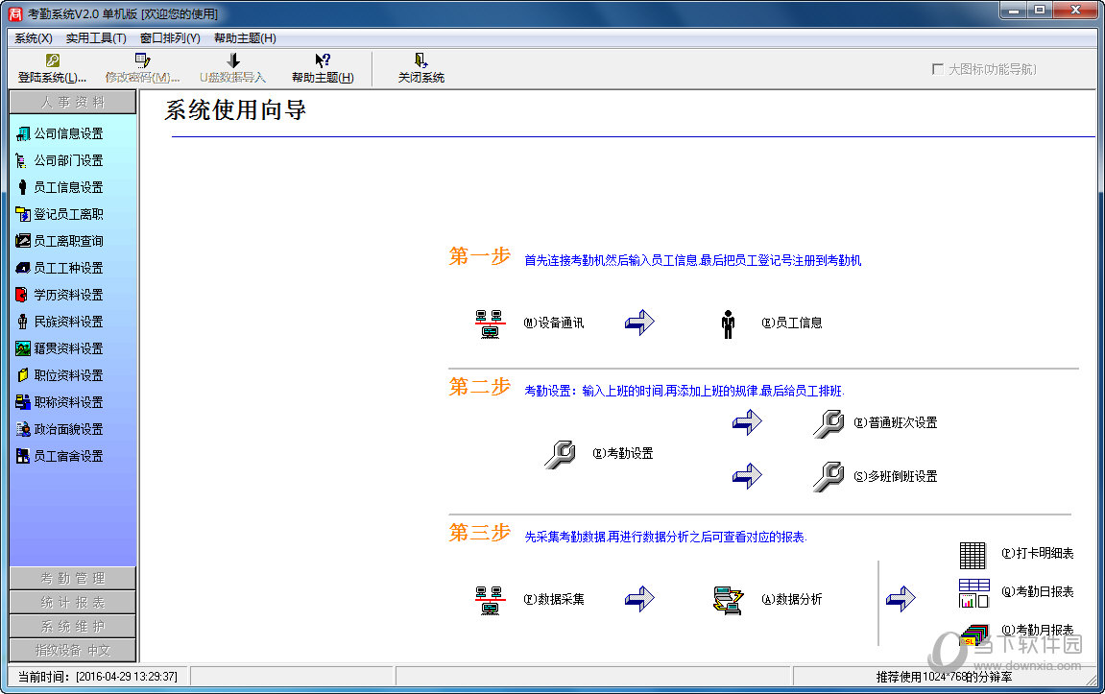Screen dimensions: 1105x694
Task: Click the wrench icon beside (E)考勤设置
Action: pos(561,454)
